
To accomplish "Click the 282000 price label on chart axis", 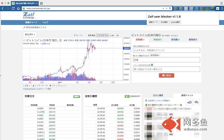I will (127, 48).
